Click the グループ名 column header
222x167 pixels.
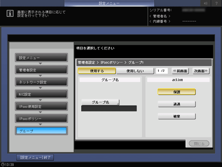[x=110, y=80]
